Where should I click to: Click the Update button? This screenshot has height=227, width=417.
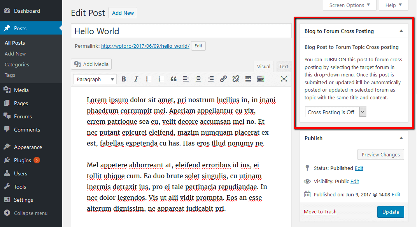pyautogui.click(x=391, y=212)
